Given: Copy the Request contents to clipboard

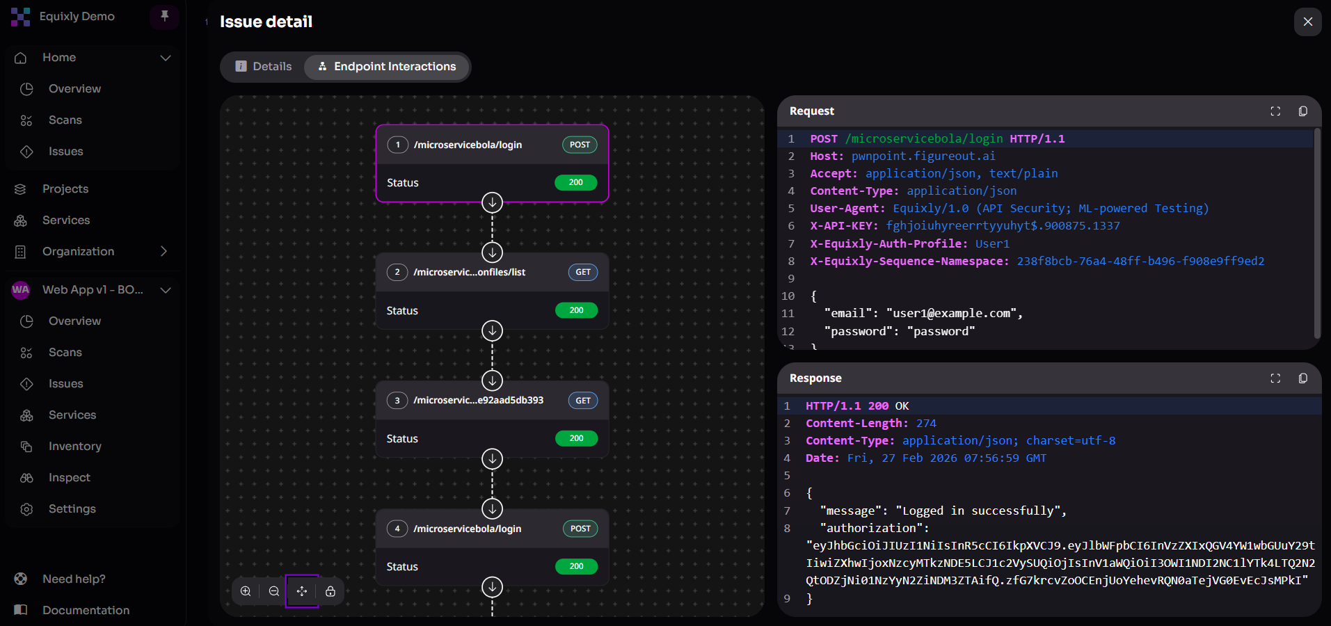Looking at the screenshot, I should coord(1302,111).
